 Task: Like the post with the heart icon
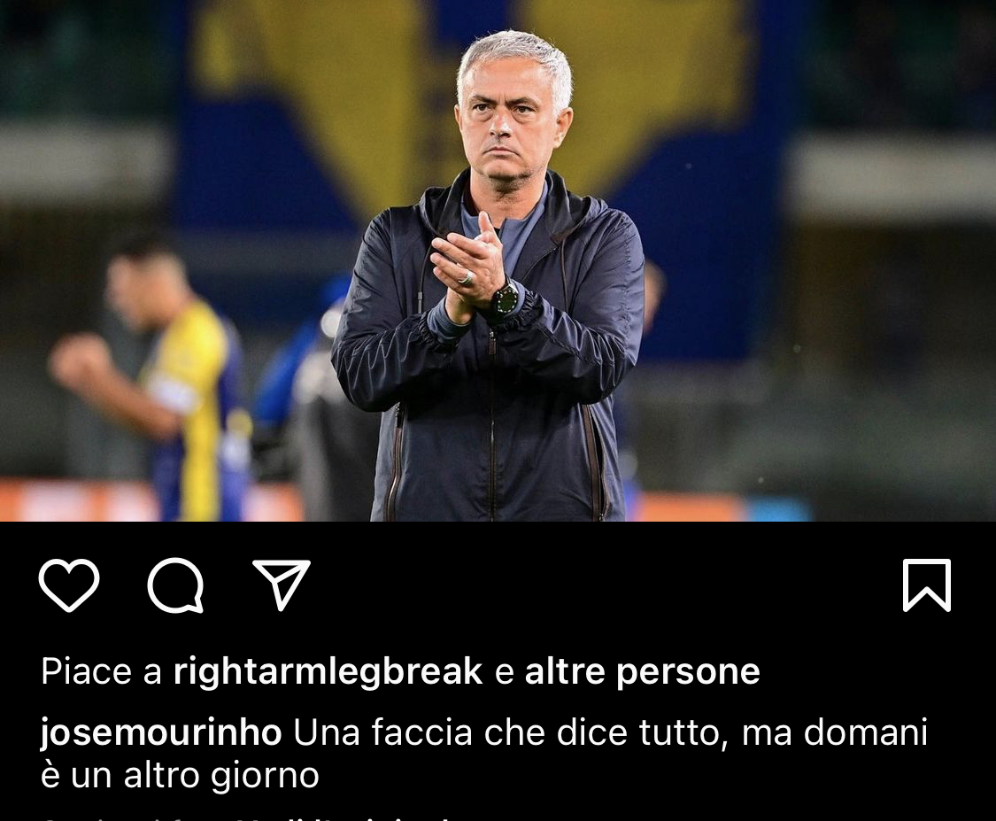[69, 585]
